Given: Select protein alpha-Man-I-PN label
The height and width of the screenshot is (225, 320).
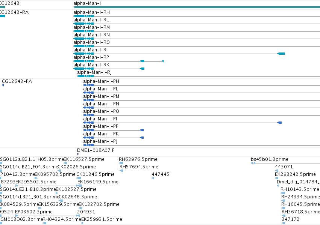Looking at the screenshot, I should [101, 104].
